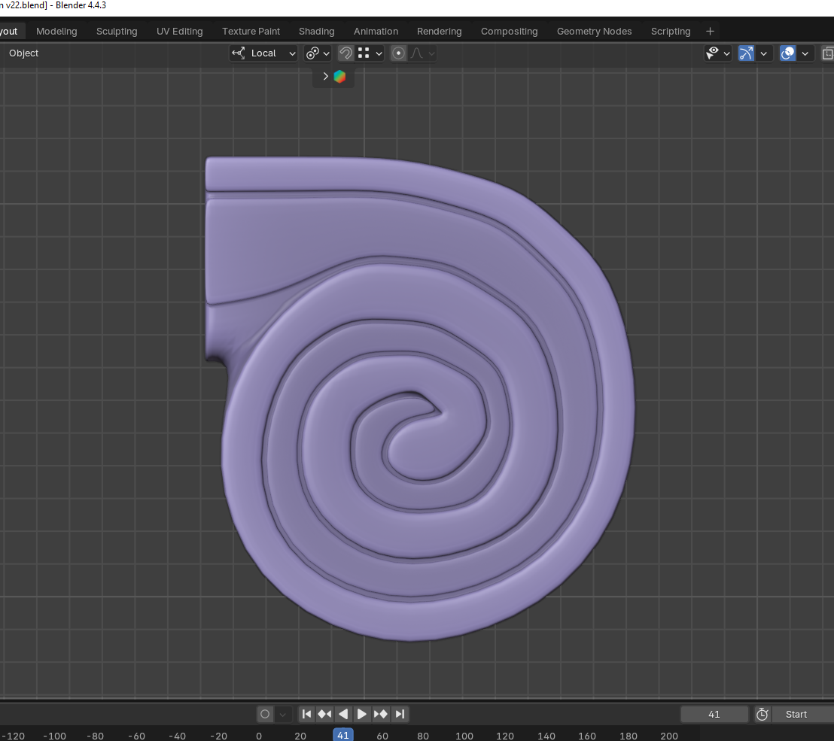Jump to next keyframe

381,714
